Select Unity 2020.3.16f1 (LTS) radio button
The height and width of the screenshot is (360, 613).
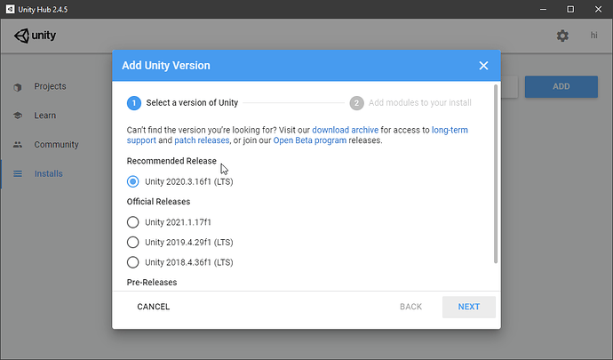tap(133, 181)
